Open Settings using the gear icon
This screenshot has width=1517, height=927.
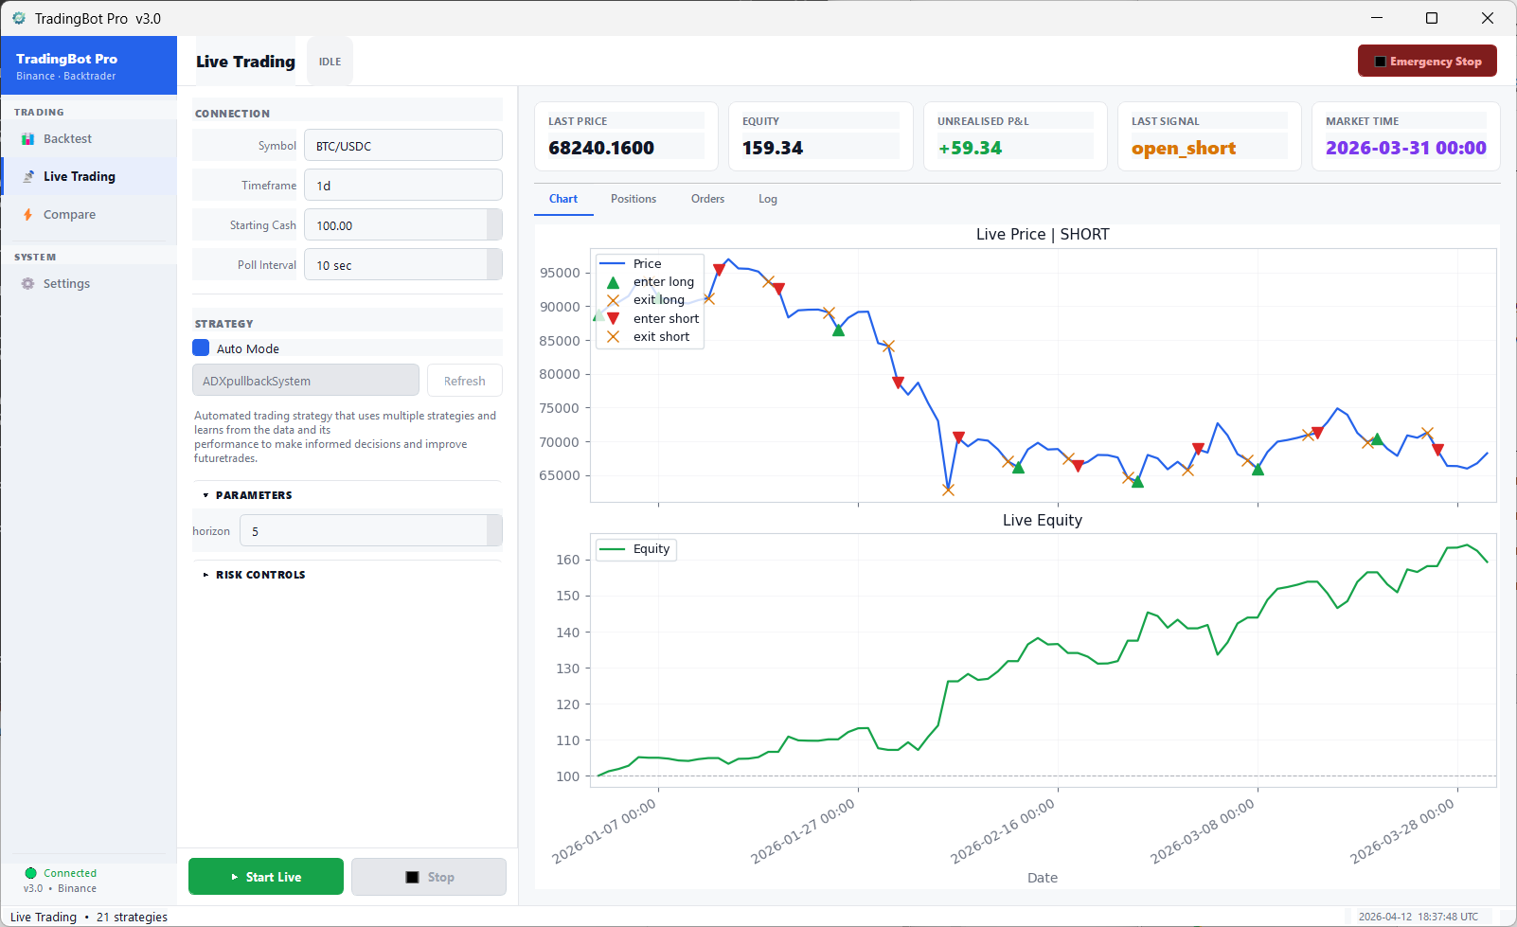pos(27,283)
